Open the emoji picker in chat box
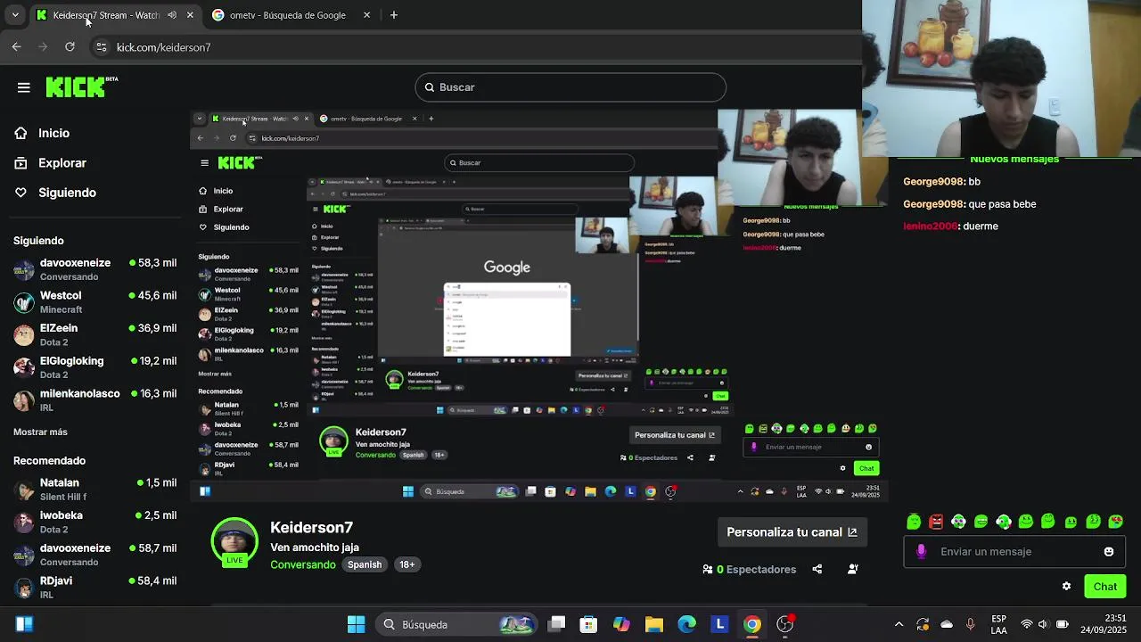1141x642 pixels. click(x=1109, y=552)
